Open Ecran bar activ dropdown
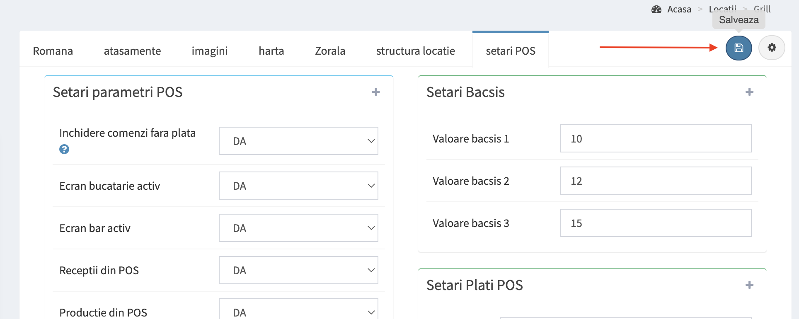Viewport: 799px width, 319px height. tap(298, 228)
